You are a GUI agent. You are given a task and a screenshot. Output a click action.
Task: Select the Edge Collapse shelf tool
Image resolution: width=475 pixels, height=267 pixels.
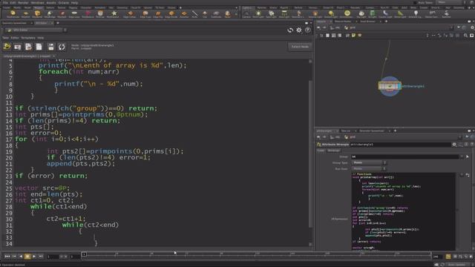pos(130,14)
